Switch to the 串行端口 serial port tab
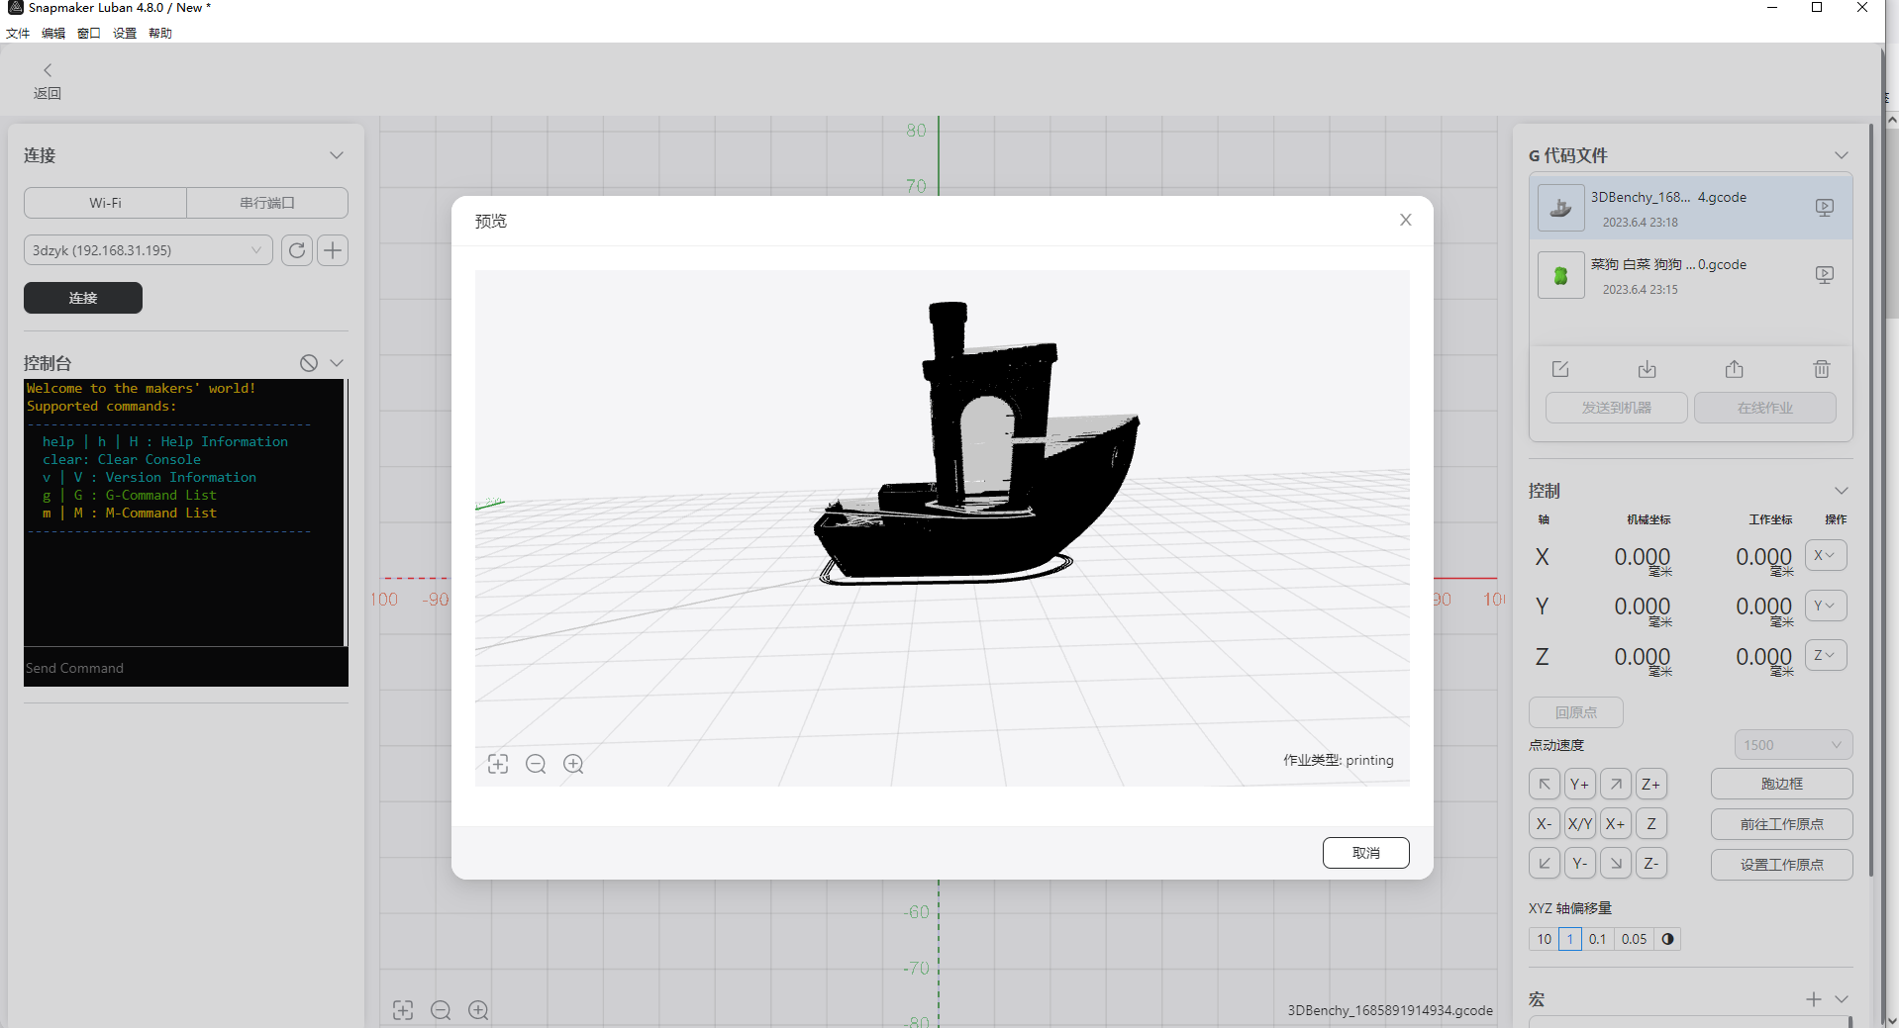 pos(267,203)
